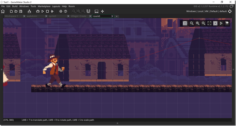Screen dimensions: 236x126
Task: Toggle the room grid display
Action: (185, 23)
